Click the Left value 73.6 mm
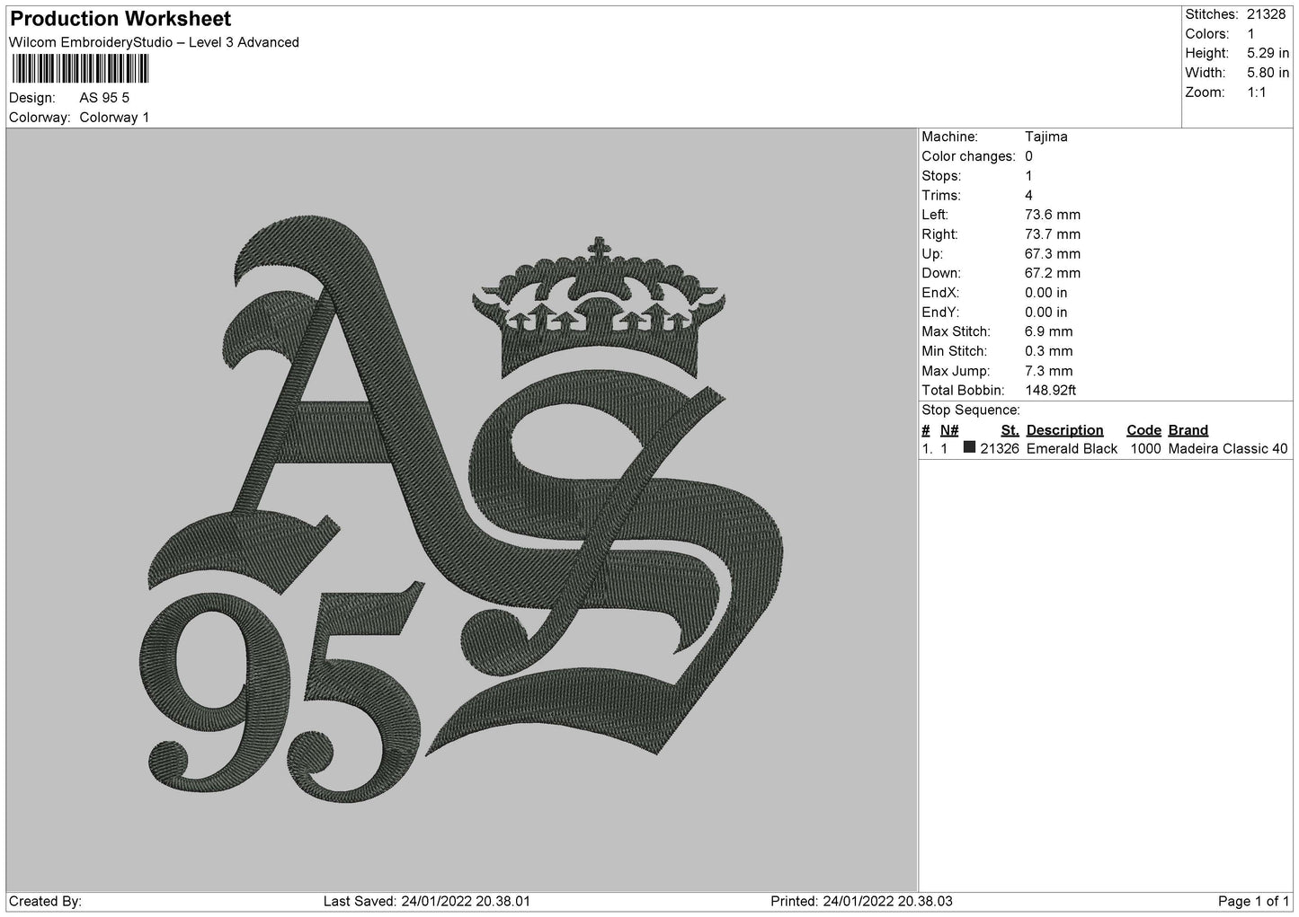 coord(1053,215)
